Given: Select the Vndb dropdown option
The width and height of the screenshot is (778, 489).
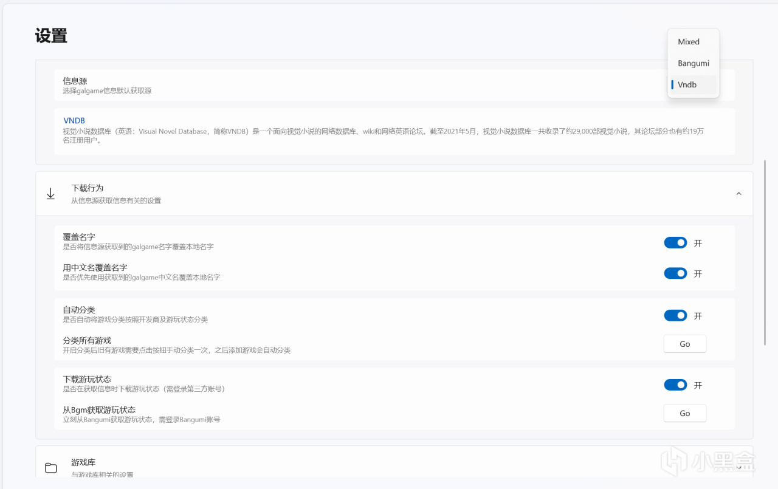Looking at the screenshot, I should [x=693, y=84].
